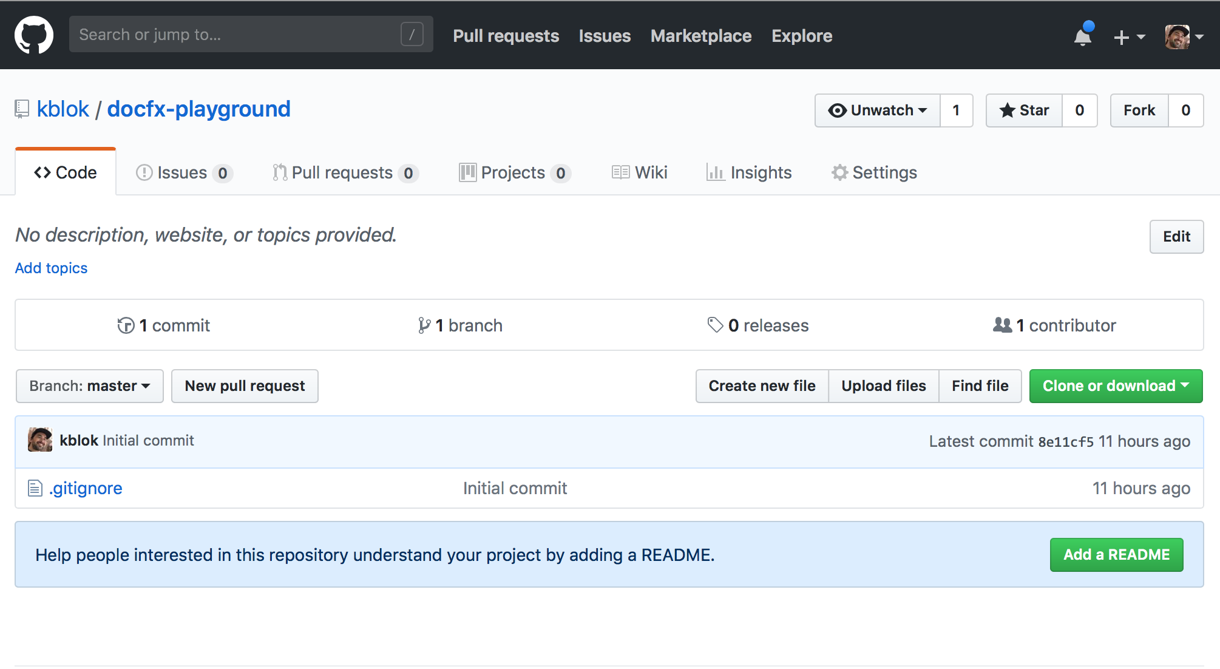Click the contributors people icon

tap(1002, 325)
